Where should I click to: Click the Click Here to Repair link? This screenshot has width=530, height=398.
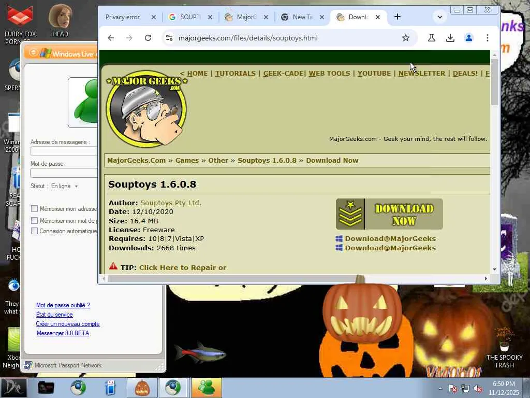[183, 267]
